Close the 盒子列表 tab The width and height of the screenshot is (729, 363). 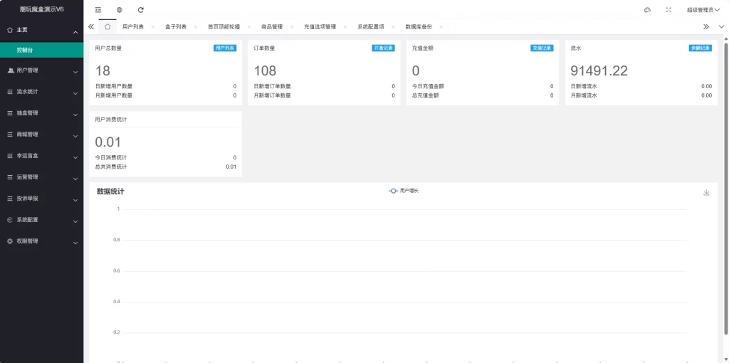pos(196,27)
